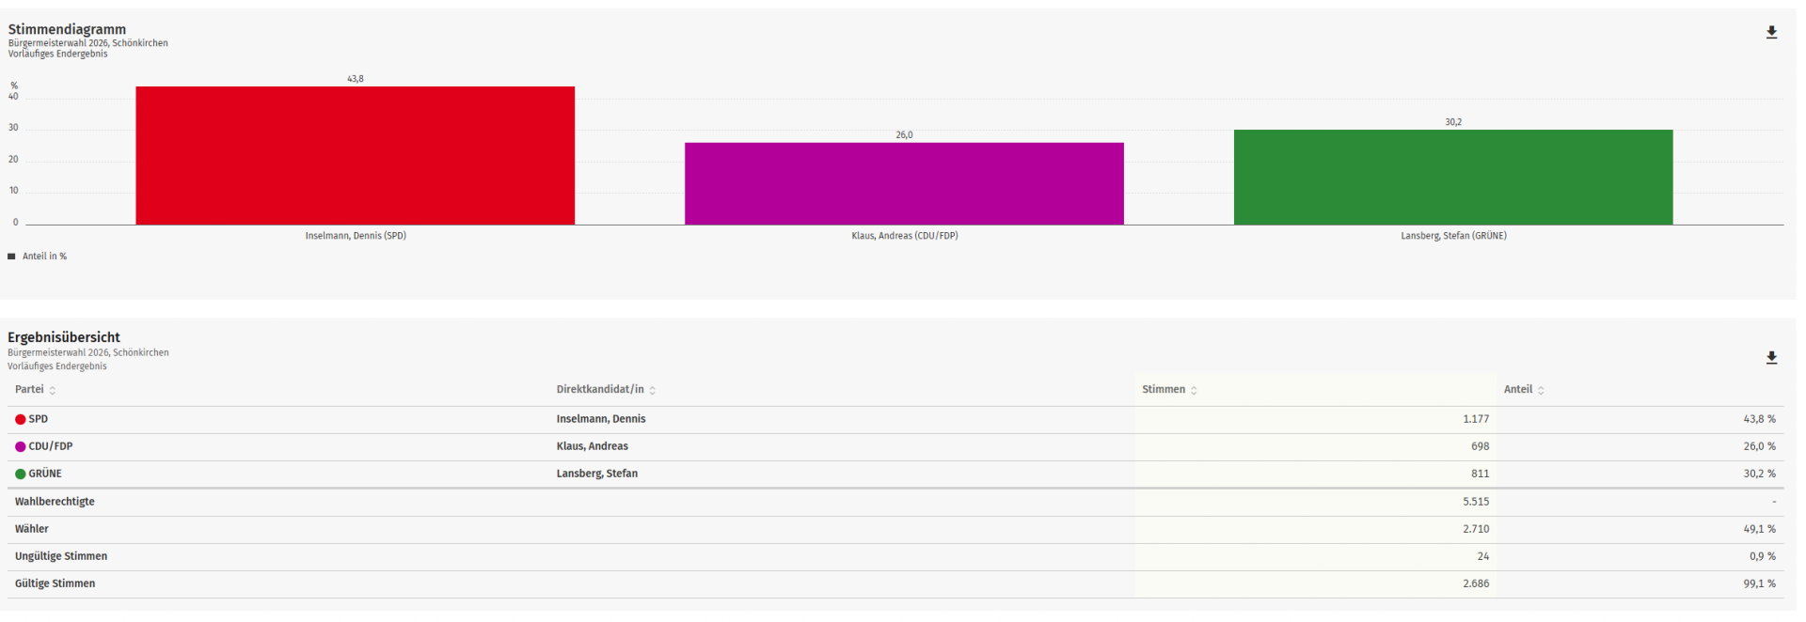
Task: Click the purple CDU/FDP party dot
Action: tap(21, 447)
